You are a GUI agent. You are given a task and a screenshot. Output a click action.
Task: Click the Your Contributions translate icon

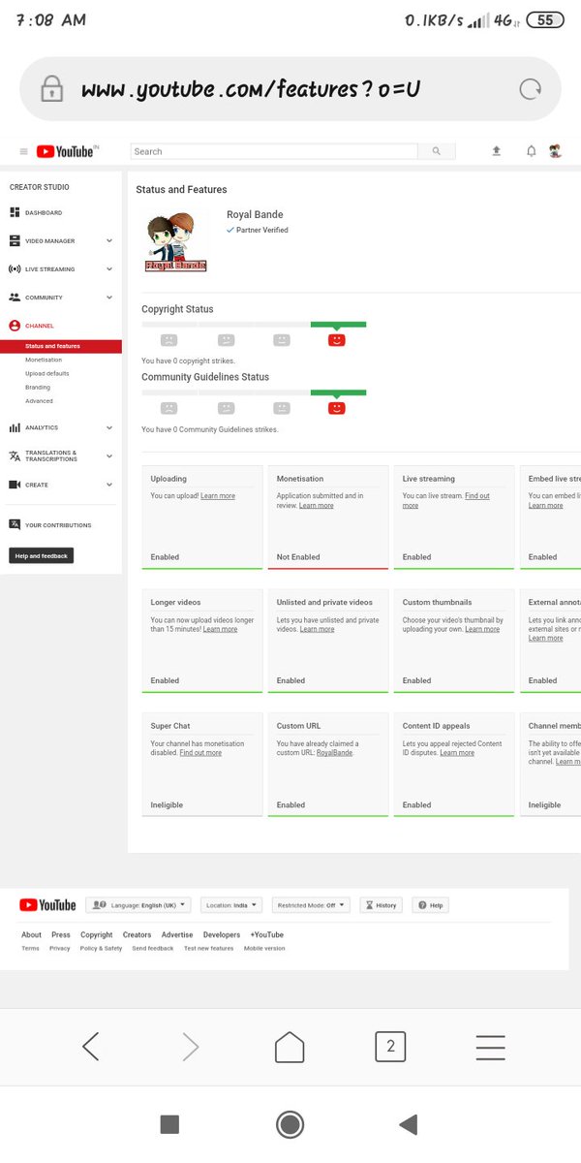15,524
